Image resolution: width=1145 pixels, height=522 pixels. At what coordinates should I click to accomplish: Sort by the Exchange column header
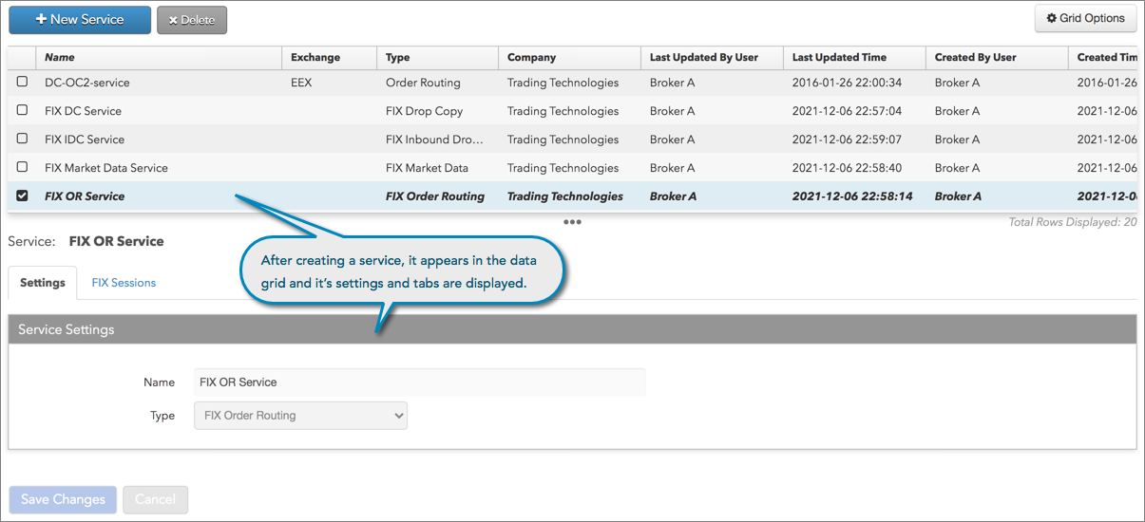click(x=315, y=58)
